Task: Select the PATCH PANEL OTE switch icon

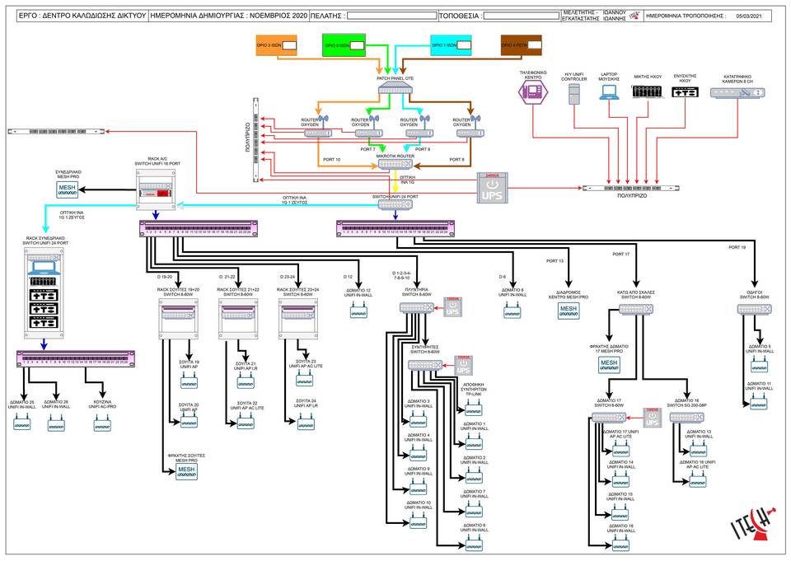Action: [x=400, y=89]
